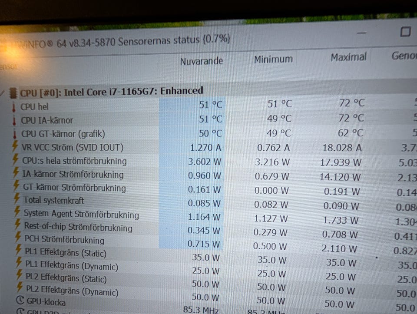Image resolution: width=417 pixels, height=314 pixels.
Task: Select PCH Strömförbrukning row
Action: pos(208,245)
